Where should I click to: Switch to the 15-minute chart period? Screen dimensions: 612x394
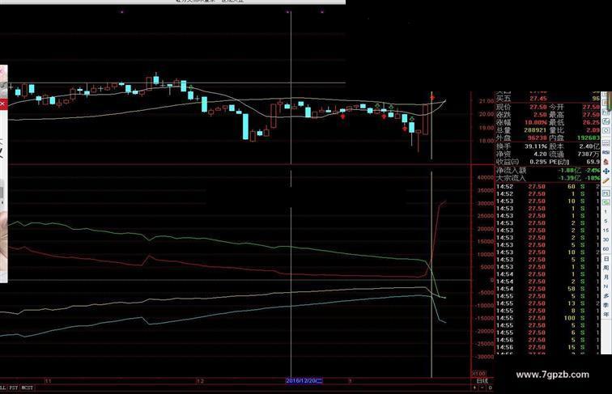pos(606,231)
